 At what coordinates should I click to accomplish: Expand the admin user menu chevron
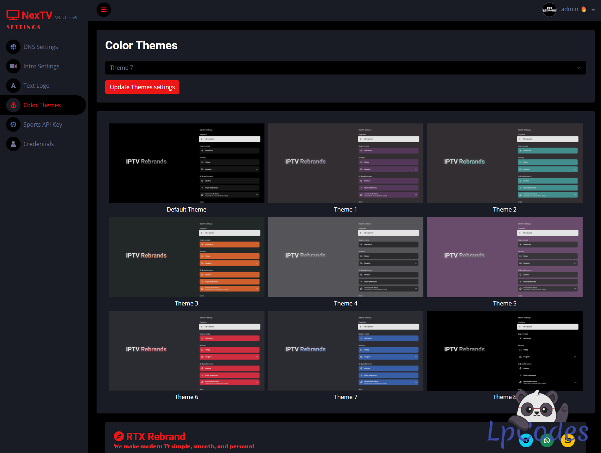tap(593, 10)
